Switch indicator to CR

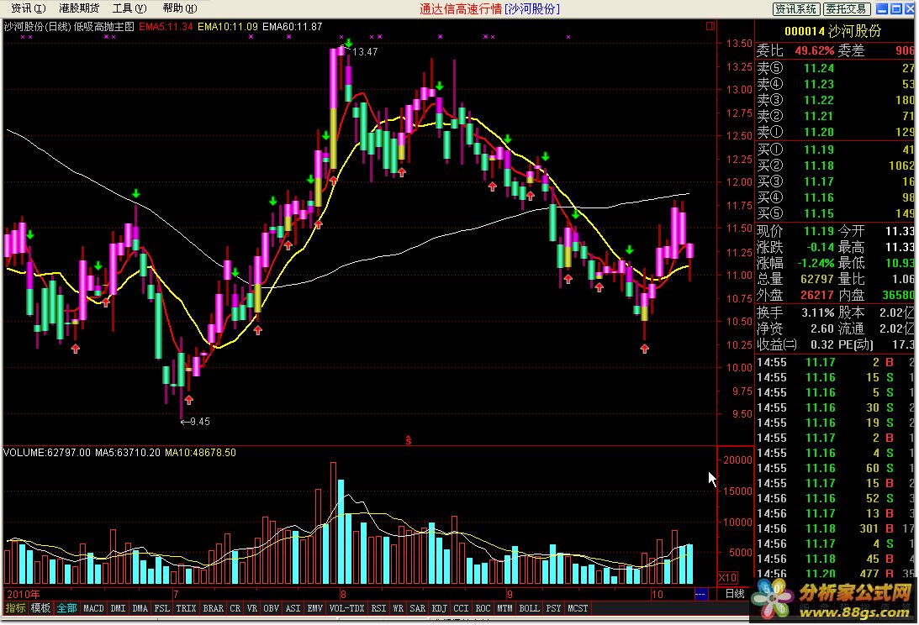pos(235,608)
